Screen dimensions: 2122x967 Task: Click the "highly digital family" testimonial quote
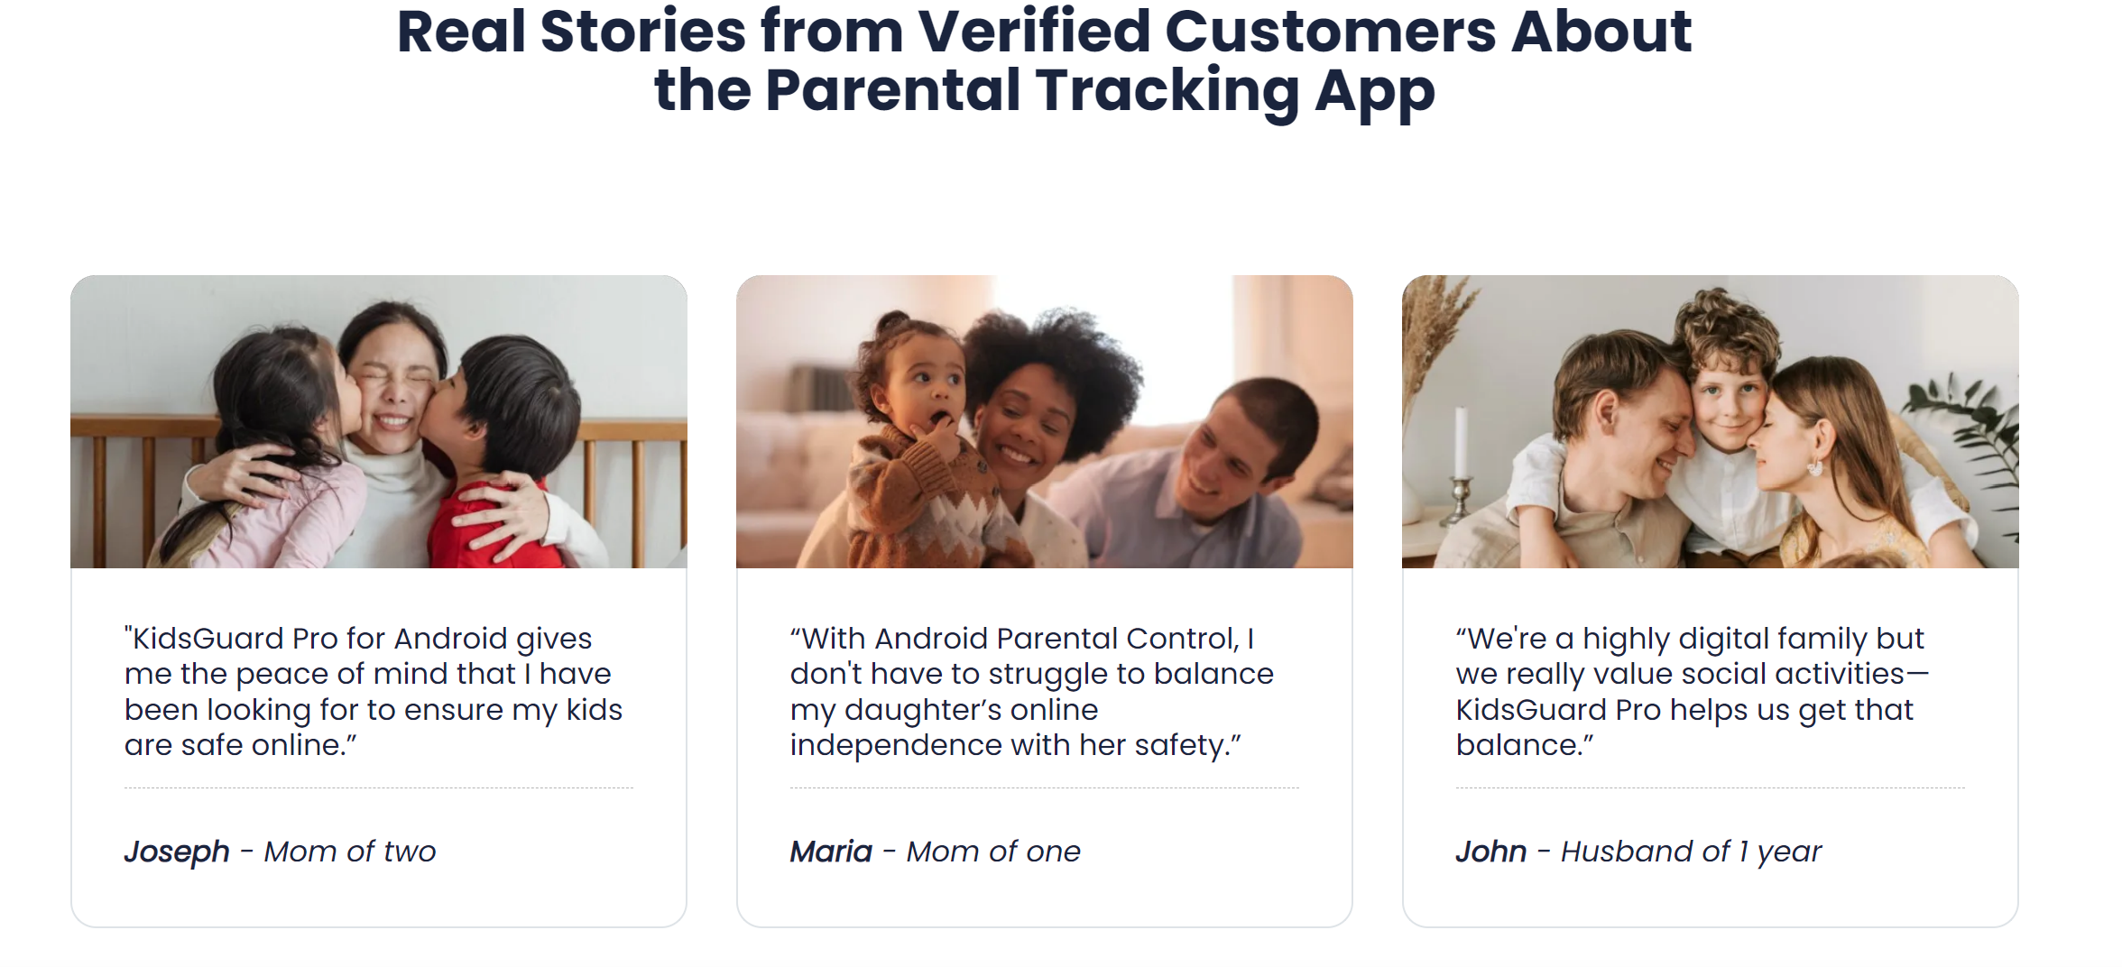click(1692, 692)
